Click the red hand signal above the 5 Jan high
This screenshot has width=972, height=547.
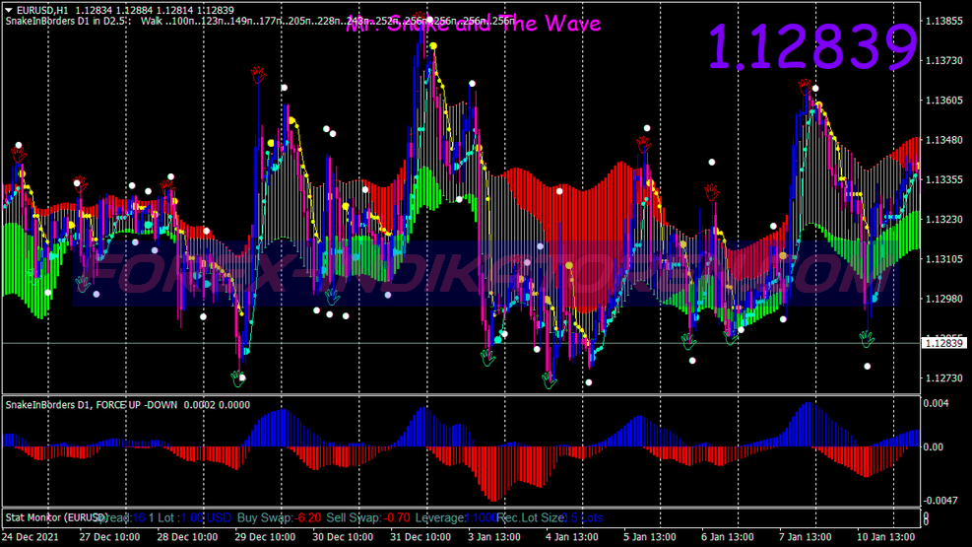click(x=643, y=144)
